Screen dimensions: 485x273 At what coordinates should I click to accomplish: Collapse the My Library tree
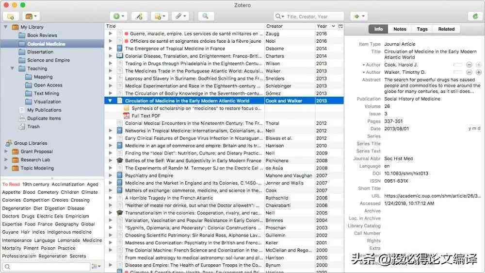[x=5, y=27]
